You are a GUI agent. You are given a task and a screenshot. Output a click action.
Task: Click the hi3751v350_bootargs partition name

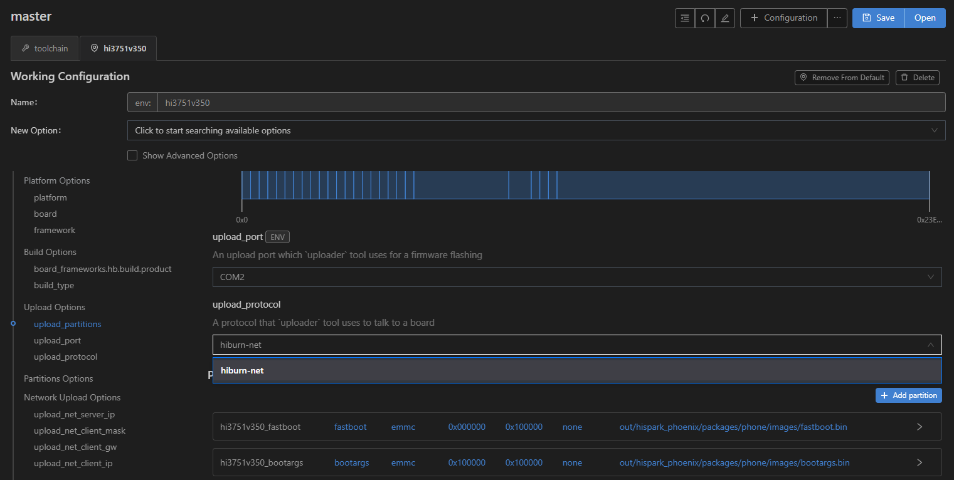(262, 462)
